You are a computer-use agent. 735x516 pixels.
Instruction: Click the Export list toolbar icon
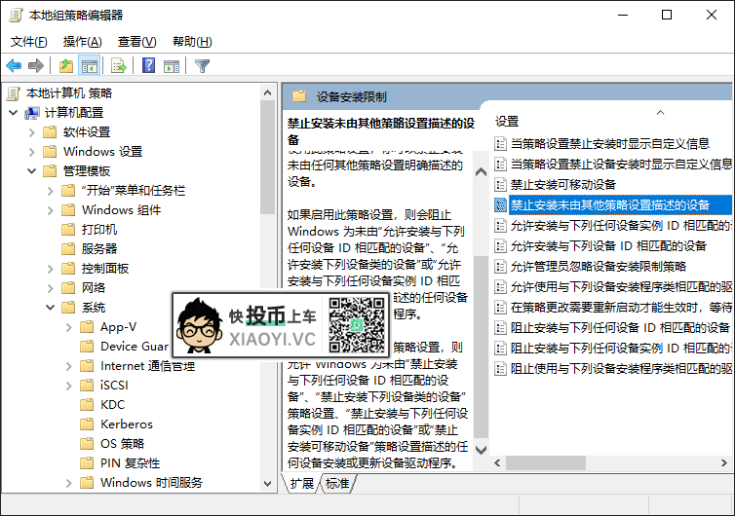click(119, 66)
